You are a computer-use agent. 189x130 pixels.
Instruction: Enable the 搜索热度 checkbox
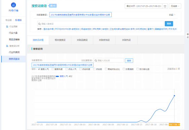[53, 69]
